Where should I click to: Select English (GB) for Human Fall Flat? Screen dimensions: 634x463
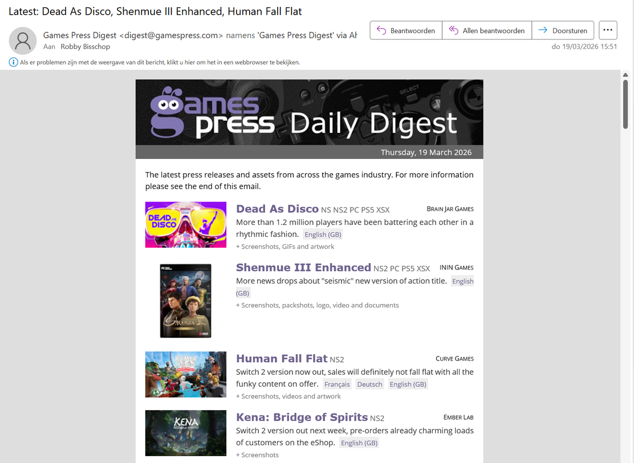(408, 384)
